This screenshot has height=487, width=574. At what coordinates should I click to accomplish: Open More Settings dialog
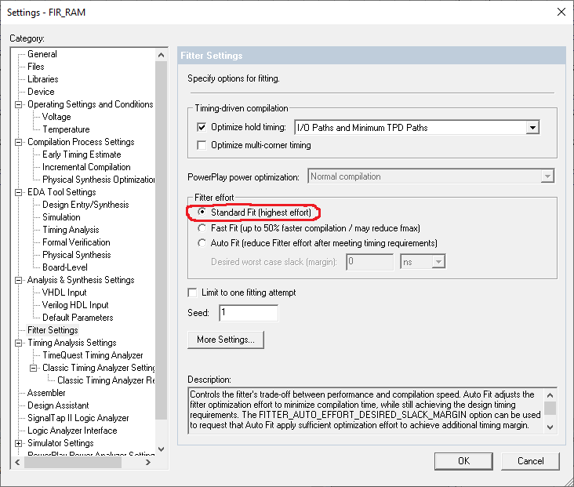pos(226,340)
